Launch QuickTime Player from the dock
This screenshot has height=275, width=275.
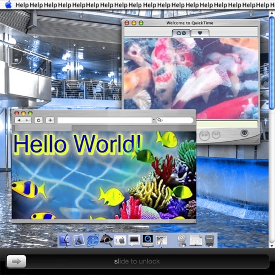[148, 240]
